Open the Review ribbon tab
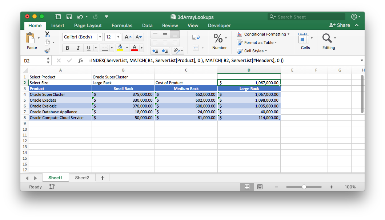This screenshot has height=220, width=385. pos(170,25)
